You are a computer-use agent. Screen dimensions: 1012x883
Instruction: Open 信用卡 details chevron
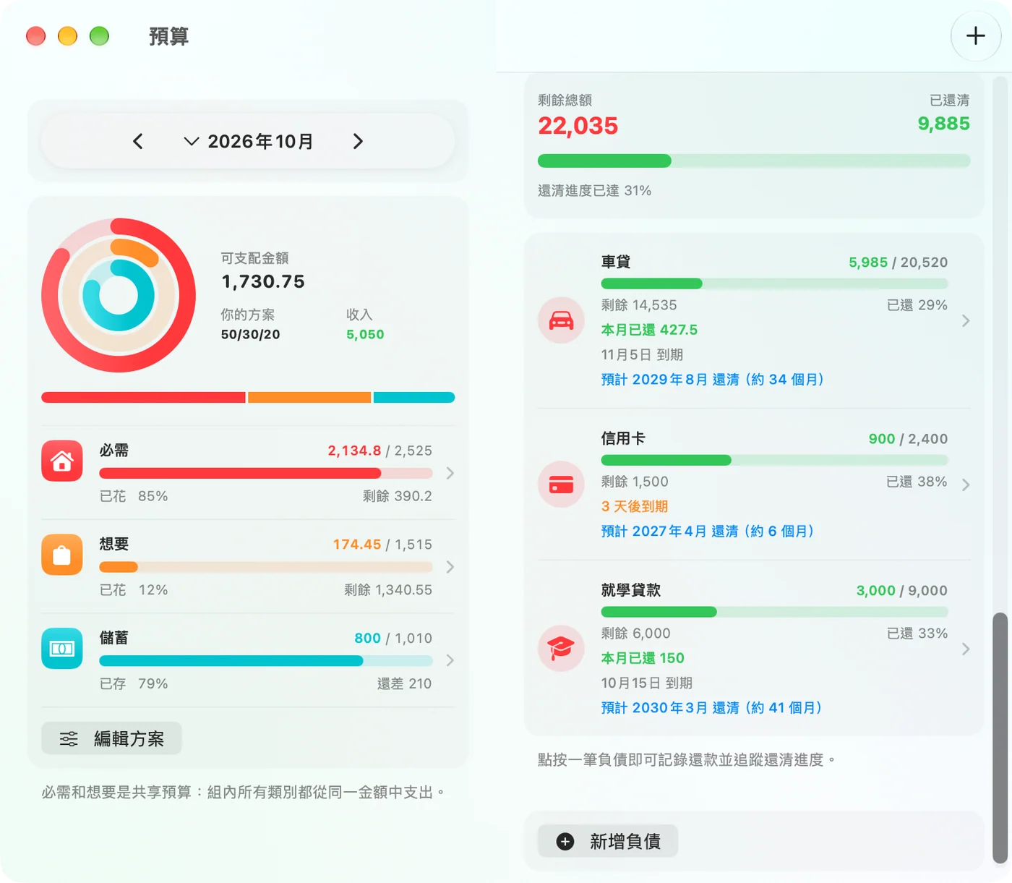pos(966,485)
